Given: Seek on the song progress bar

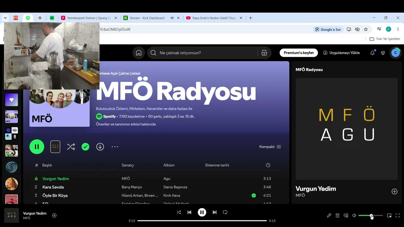Looking at the screenshot, I should tap(202, 221).
